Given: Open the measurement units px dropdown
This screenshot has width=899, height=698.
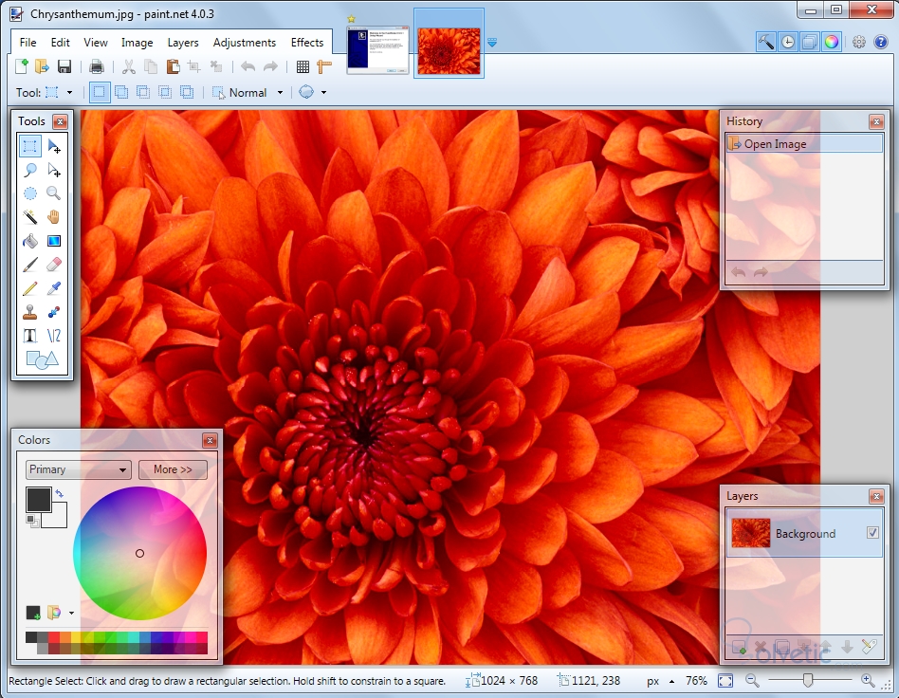Looking at the screenshot, I should click(660, 681).
